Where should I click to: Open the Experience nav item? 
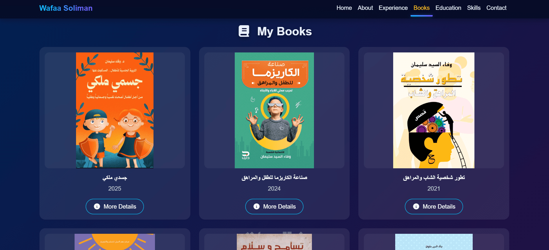coord(393,8)
